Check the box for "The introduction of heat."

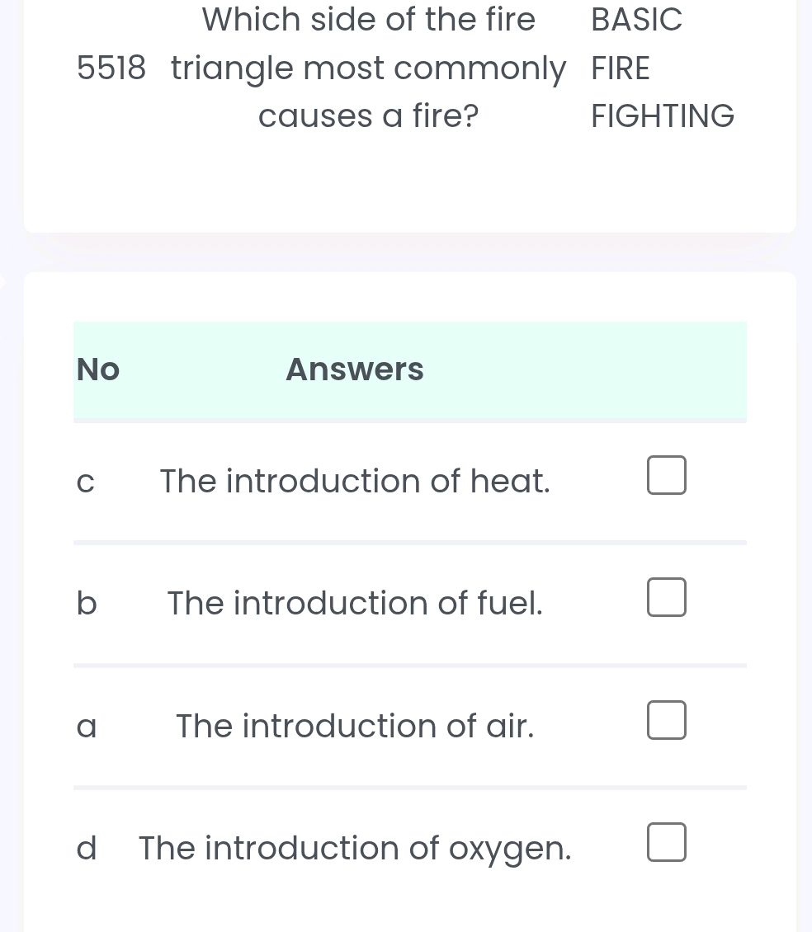(x=666, y=475)
